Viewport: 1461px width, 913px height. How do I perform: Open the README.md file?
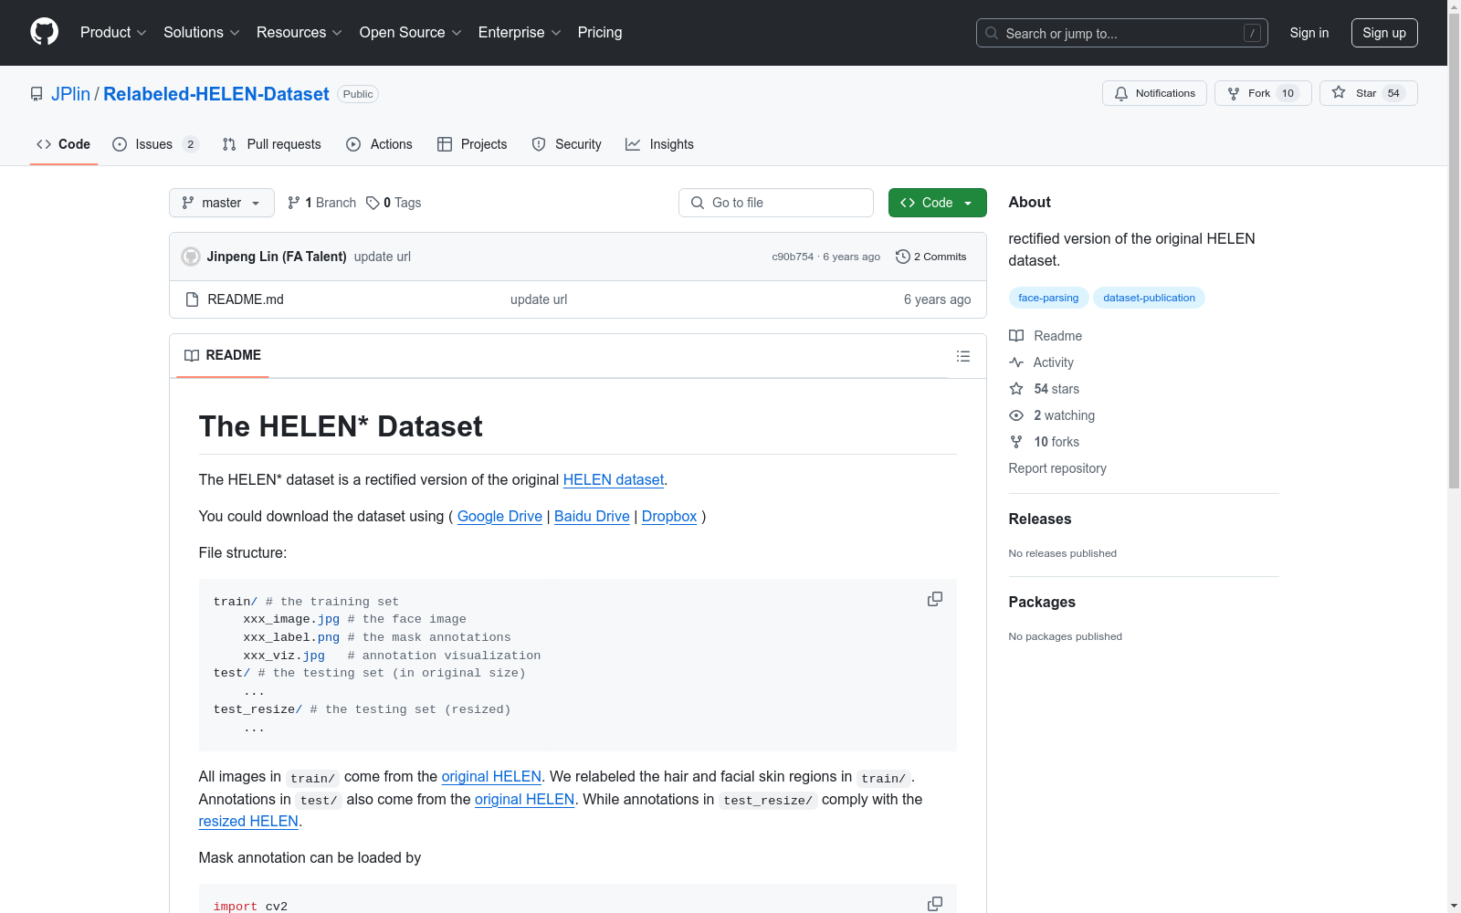pyautogui.click(x=246, y=299)
